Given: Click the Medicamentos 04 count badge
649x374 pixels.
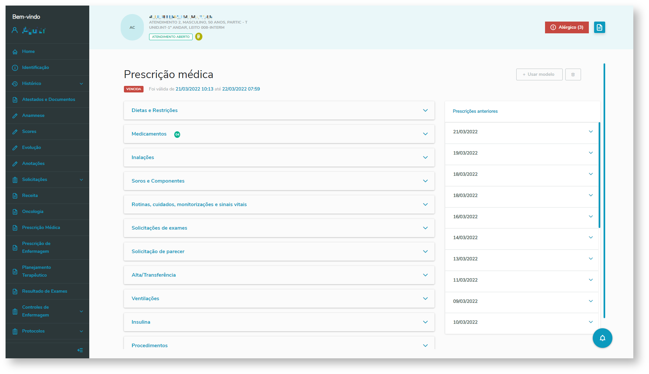Looking at the screenshot, I should click(x=177, y=134).
